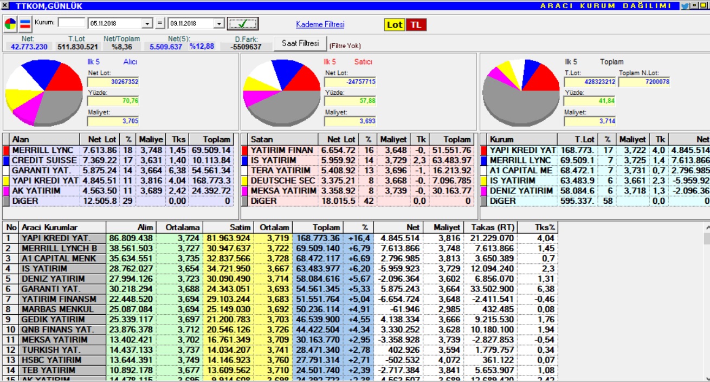Share via the Twitter bird icon
This screenshot has width=710, height=382.
tap(685, 6)
